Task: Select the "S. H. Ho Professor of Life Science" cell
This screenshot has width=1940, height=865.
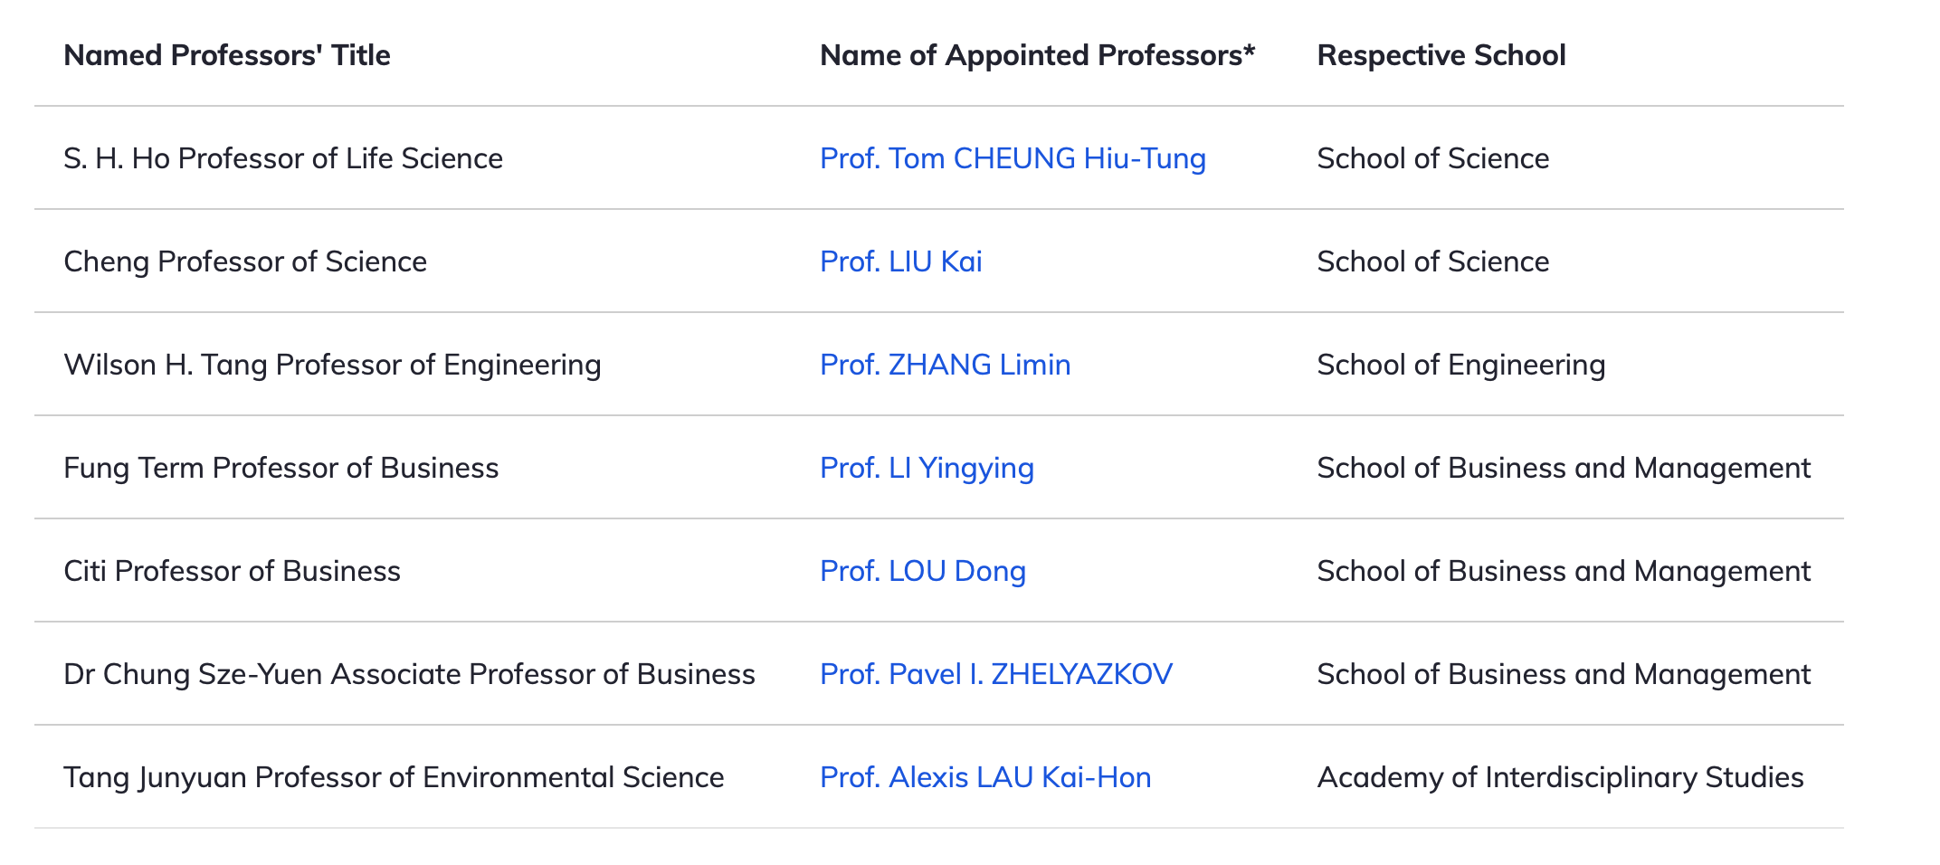Action: (283, 158)
